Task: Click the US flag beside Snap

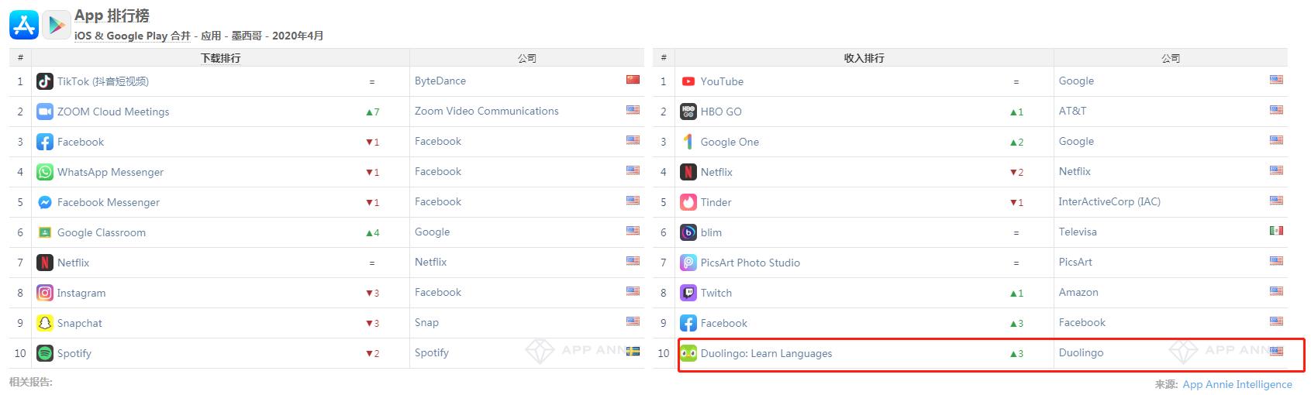Action: click(633, 321)
